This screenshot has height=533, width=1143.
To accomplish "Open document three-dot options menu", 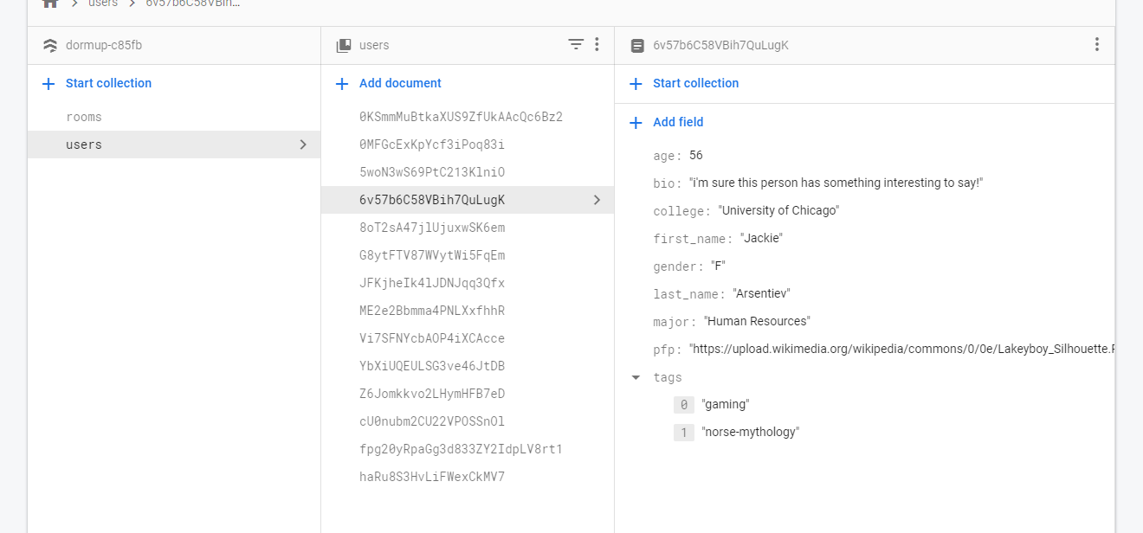I will pos(1097,45).
